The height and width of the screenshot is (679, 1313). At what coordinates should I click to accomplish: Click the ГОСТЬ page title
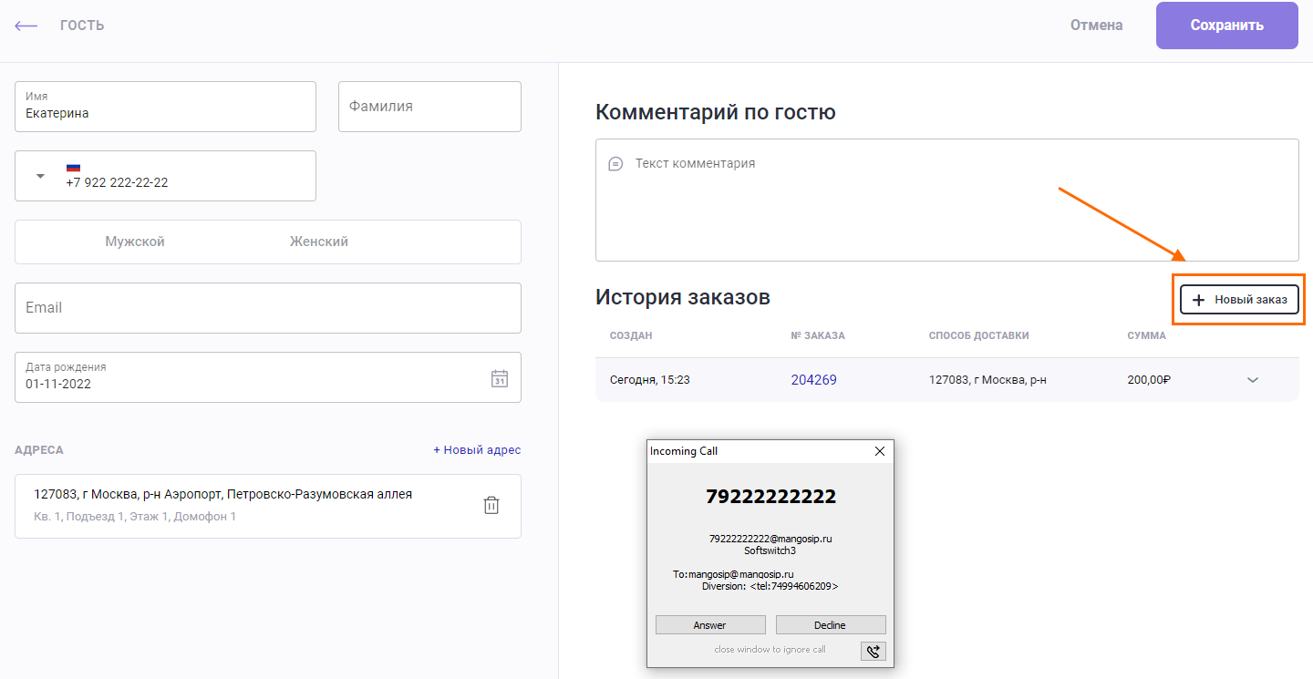coord(82,26)
